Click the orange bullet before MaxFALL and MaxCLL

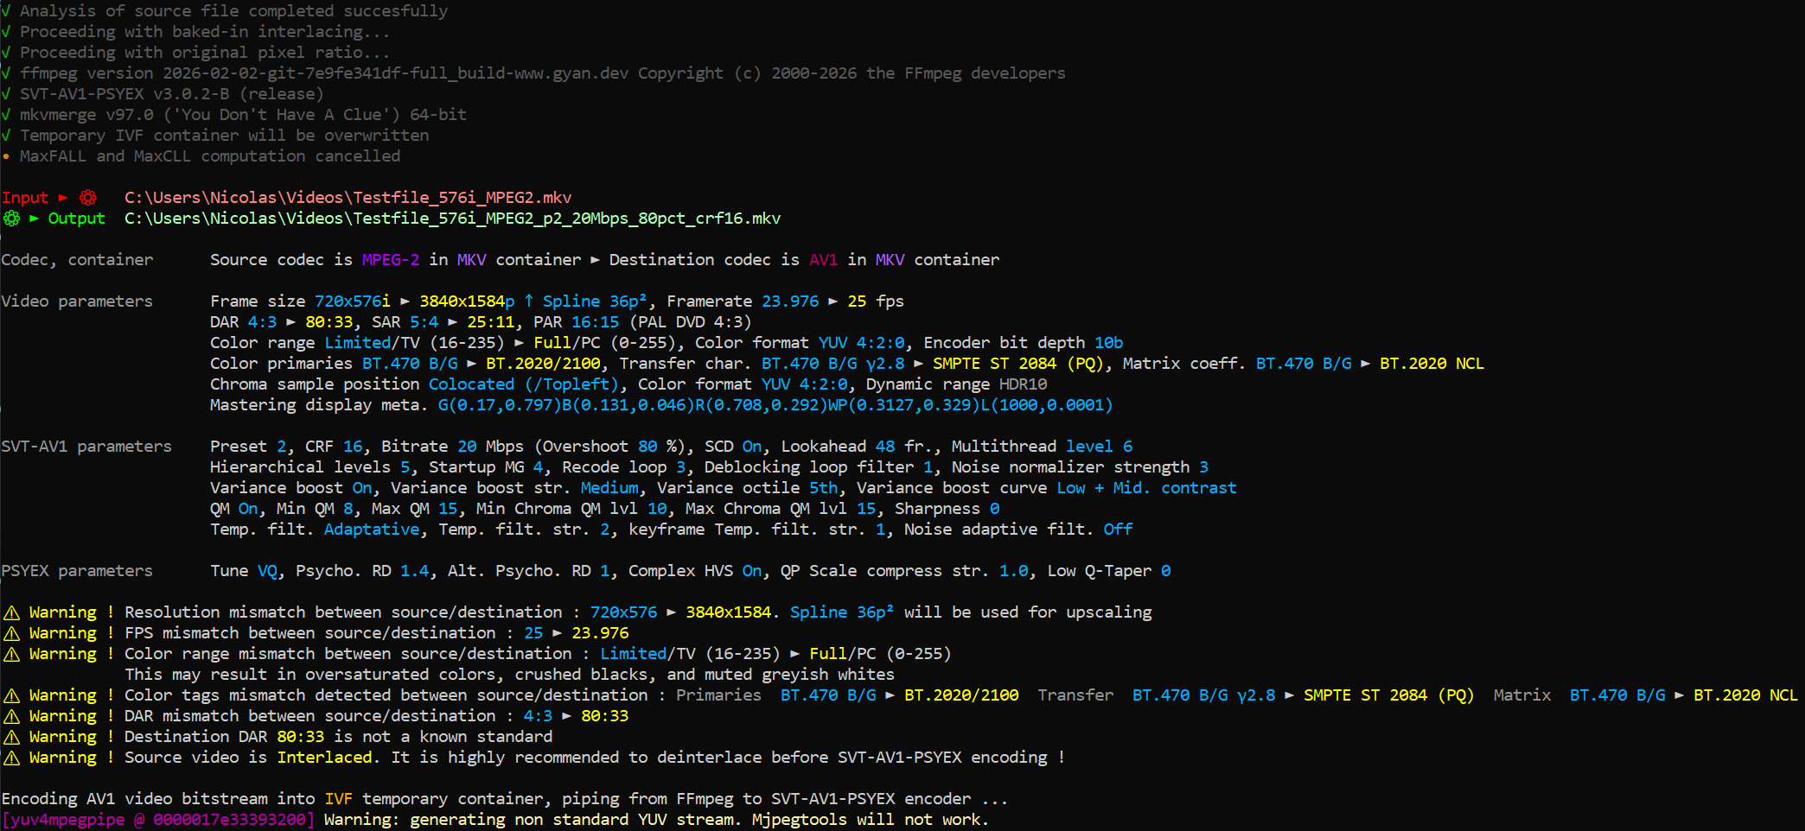[x=6, y=156]
